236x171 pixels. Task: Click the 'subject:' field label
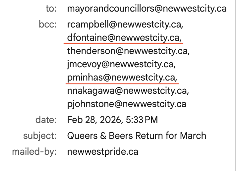click(40, 136)
